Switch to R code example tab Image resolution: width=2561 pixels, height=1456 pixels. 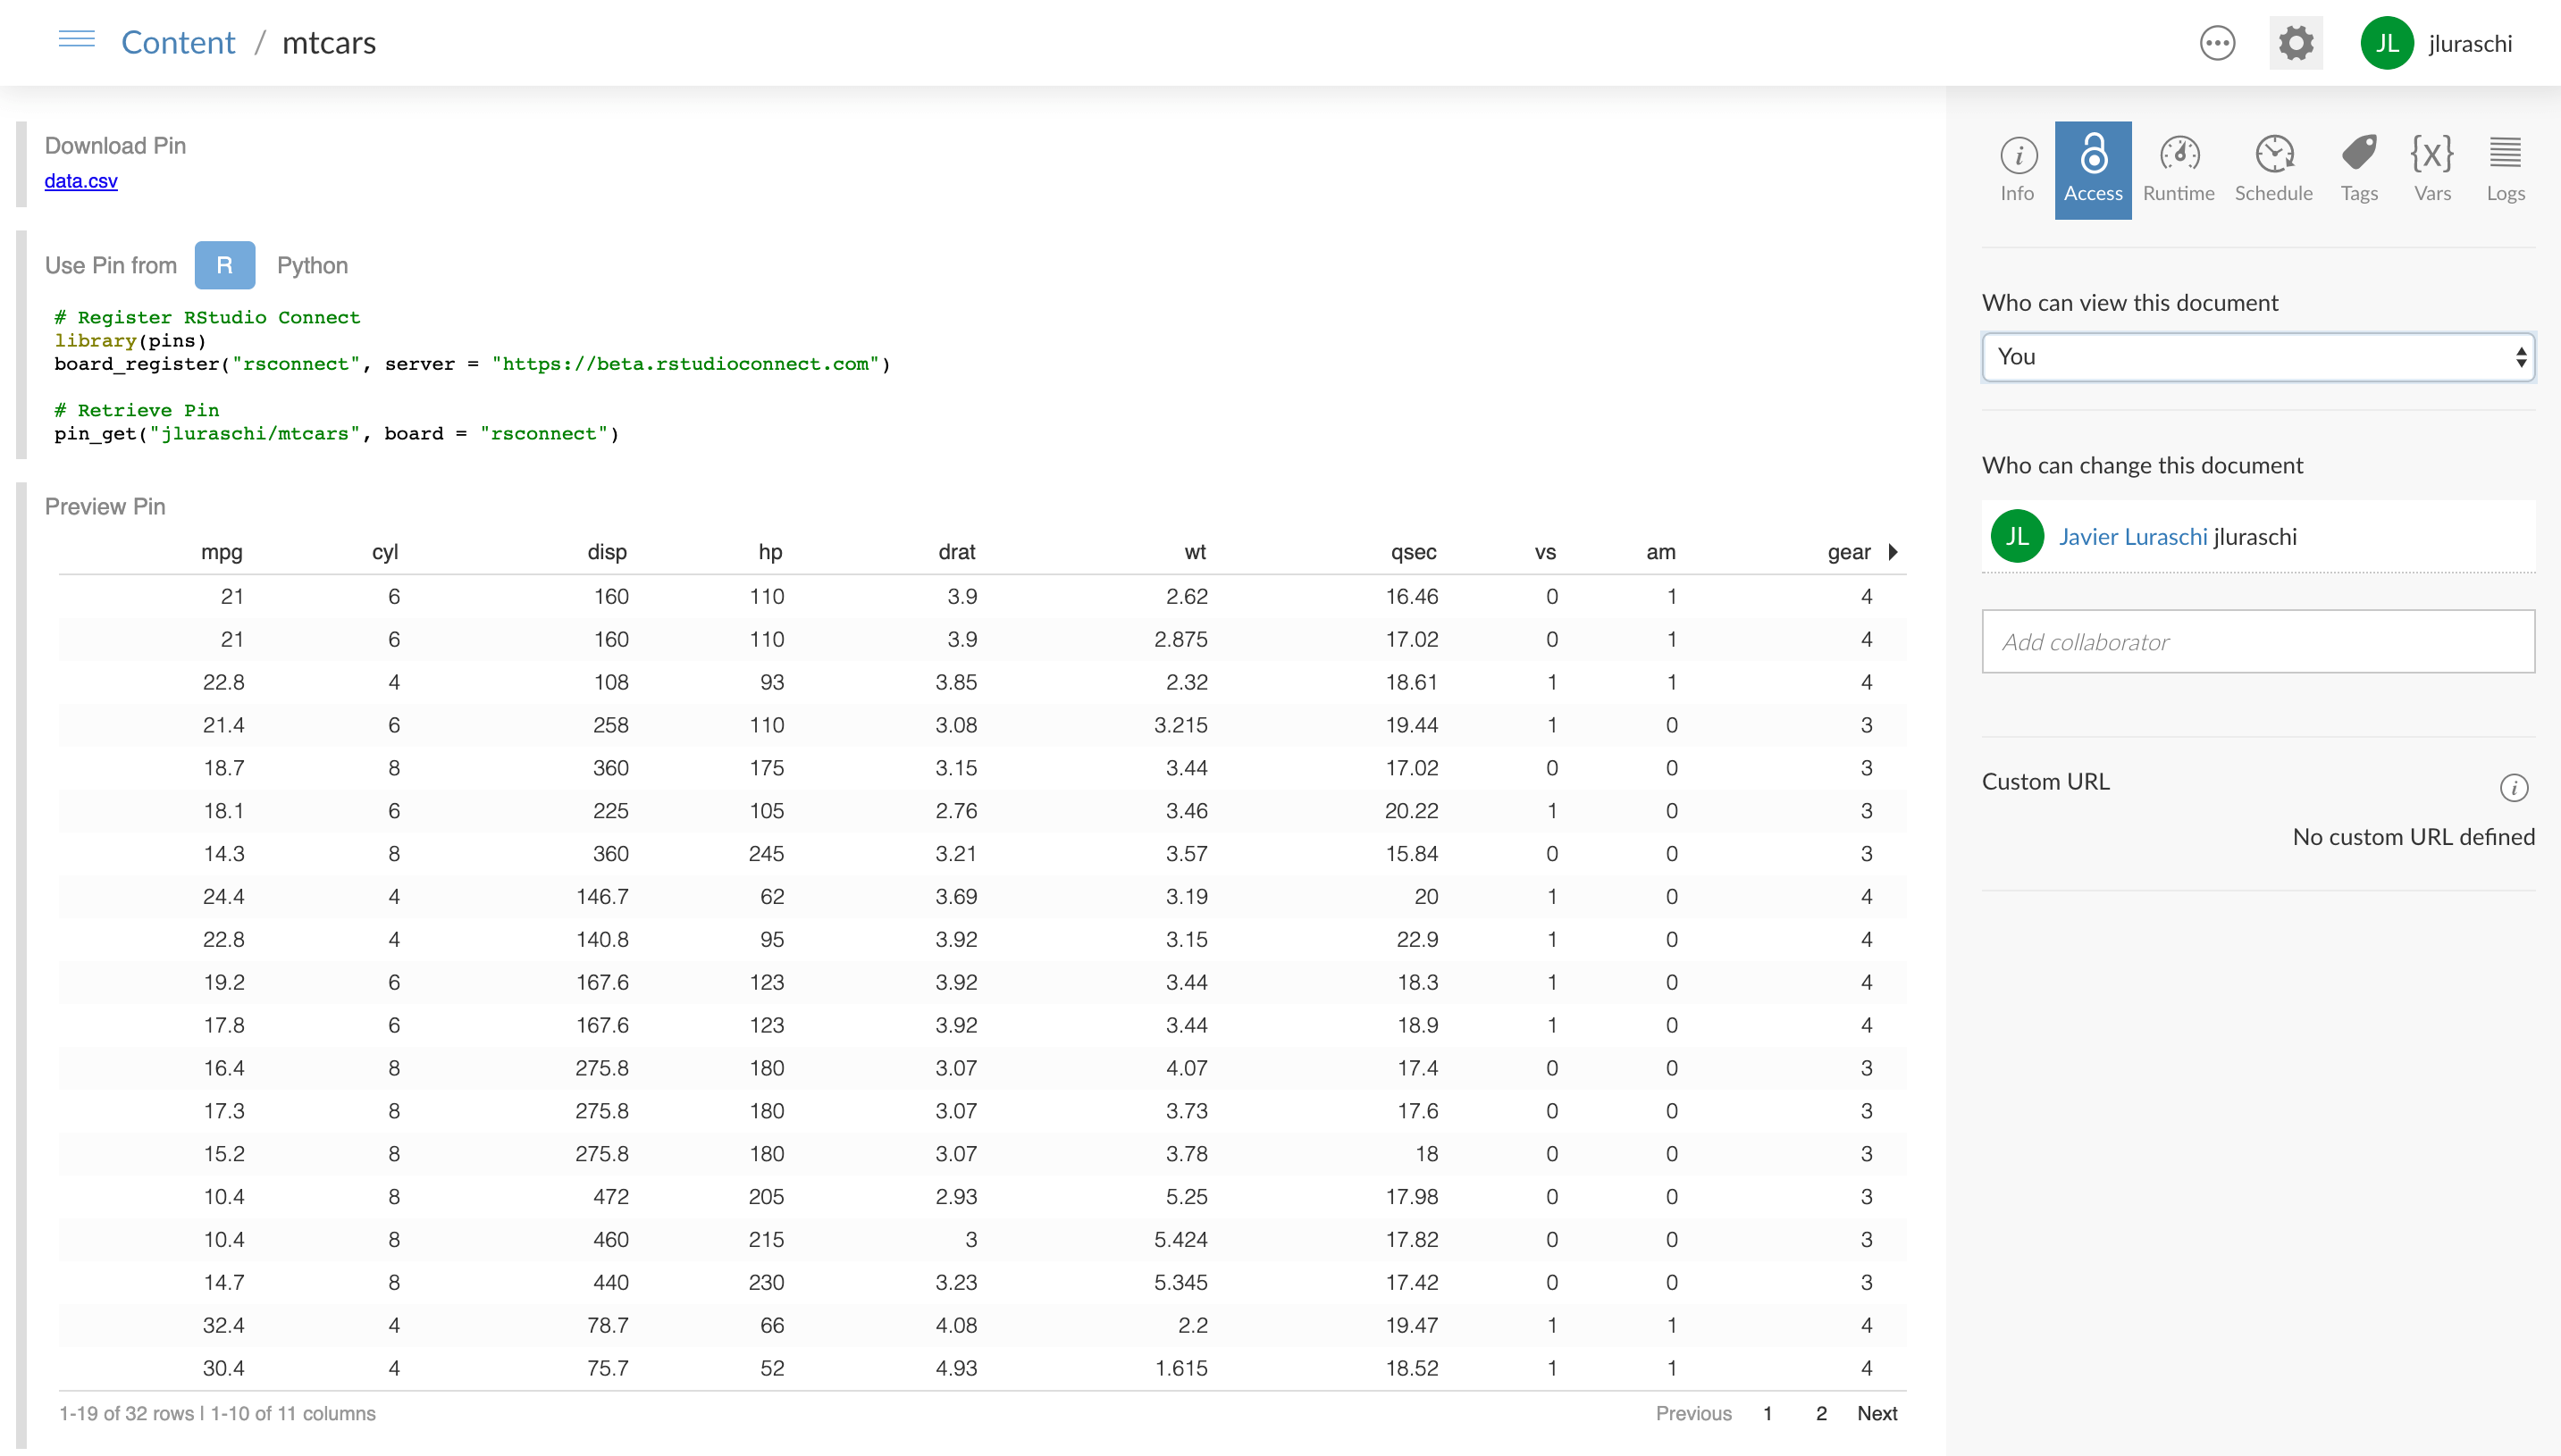pyautogui.click(x=223, y=264)
